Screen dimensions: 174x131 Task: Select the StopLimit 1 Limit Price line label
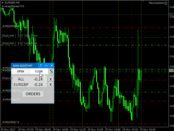20,43
